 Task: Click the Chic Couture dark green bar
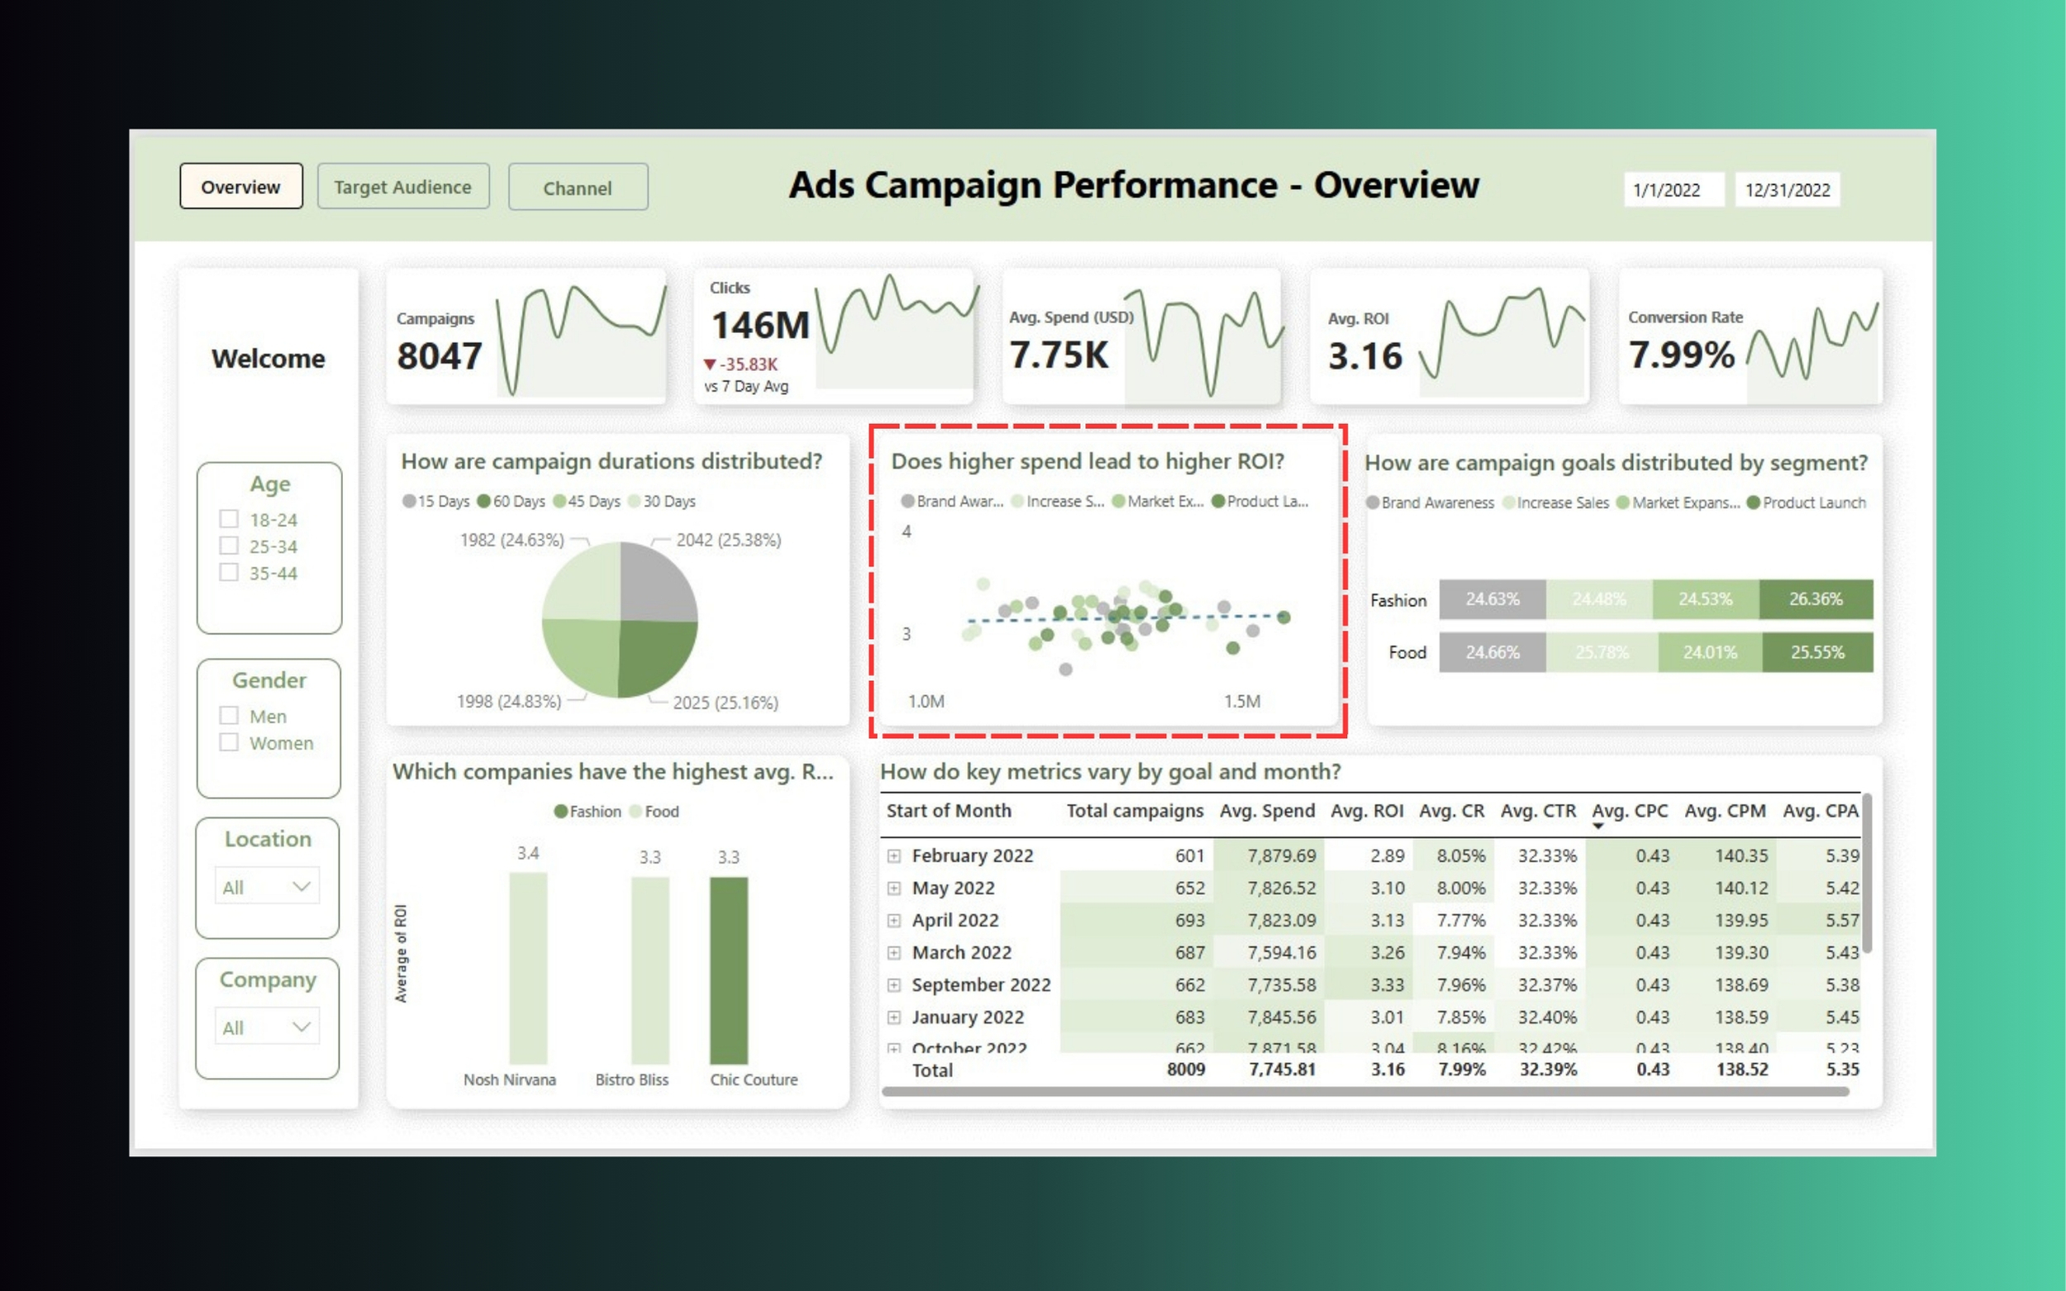click(x=728, y=969)
